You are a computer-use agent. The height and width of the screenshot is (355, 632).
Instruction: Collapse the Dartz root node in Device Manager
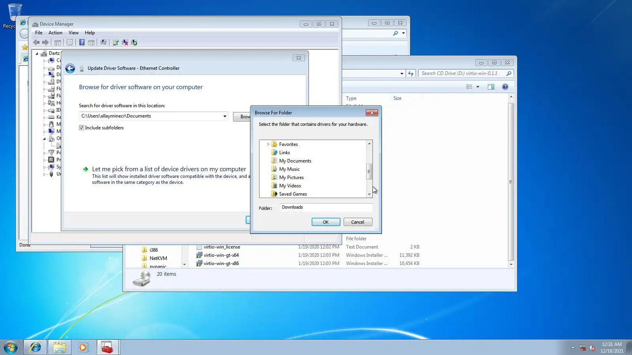click(x=37, y=54)
